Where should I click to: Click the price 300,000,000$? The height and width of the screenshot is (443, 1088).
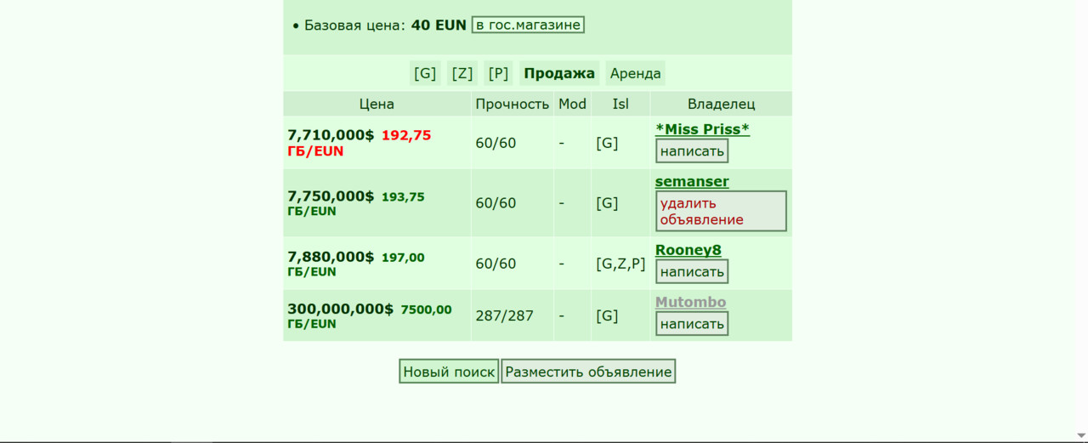click(340, 310)
